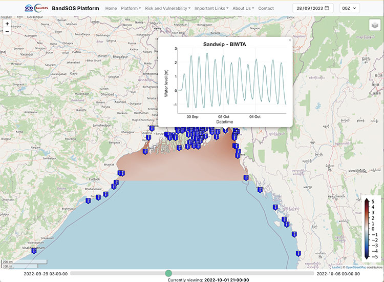Click the BandSOS Platform title link
The height and width of the screenshot is (282, 384).
pyautogui.click(x=75, y=8)
